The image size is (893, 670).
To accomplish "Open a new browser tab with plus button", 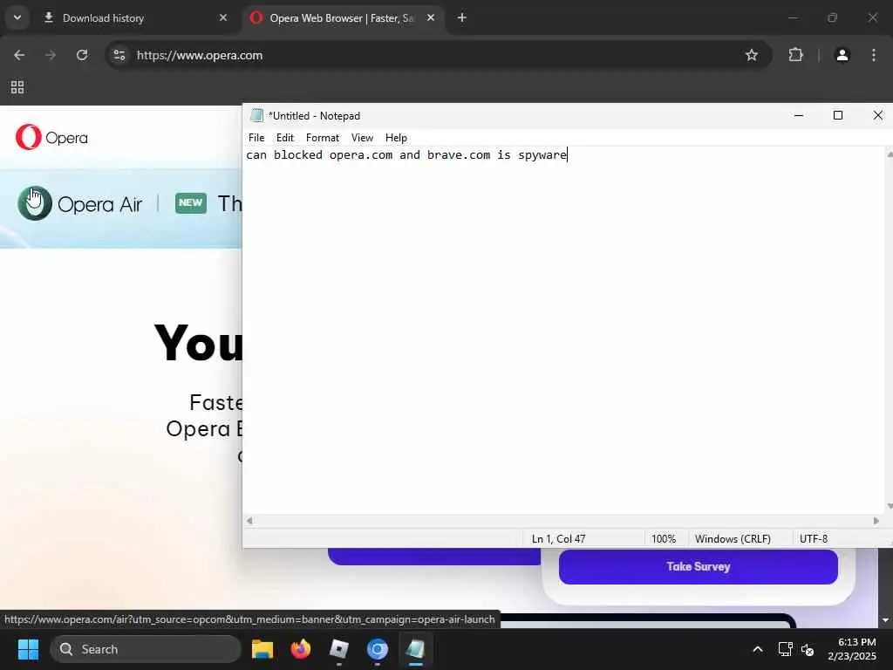I will tap(462, 17).
